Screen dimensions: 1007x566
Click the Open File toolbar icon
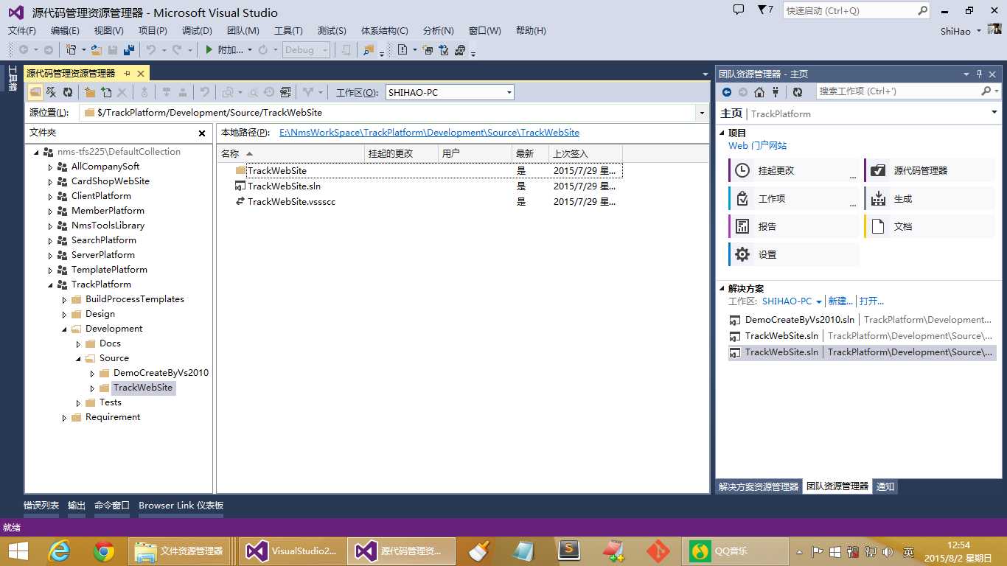point(97,50)
